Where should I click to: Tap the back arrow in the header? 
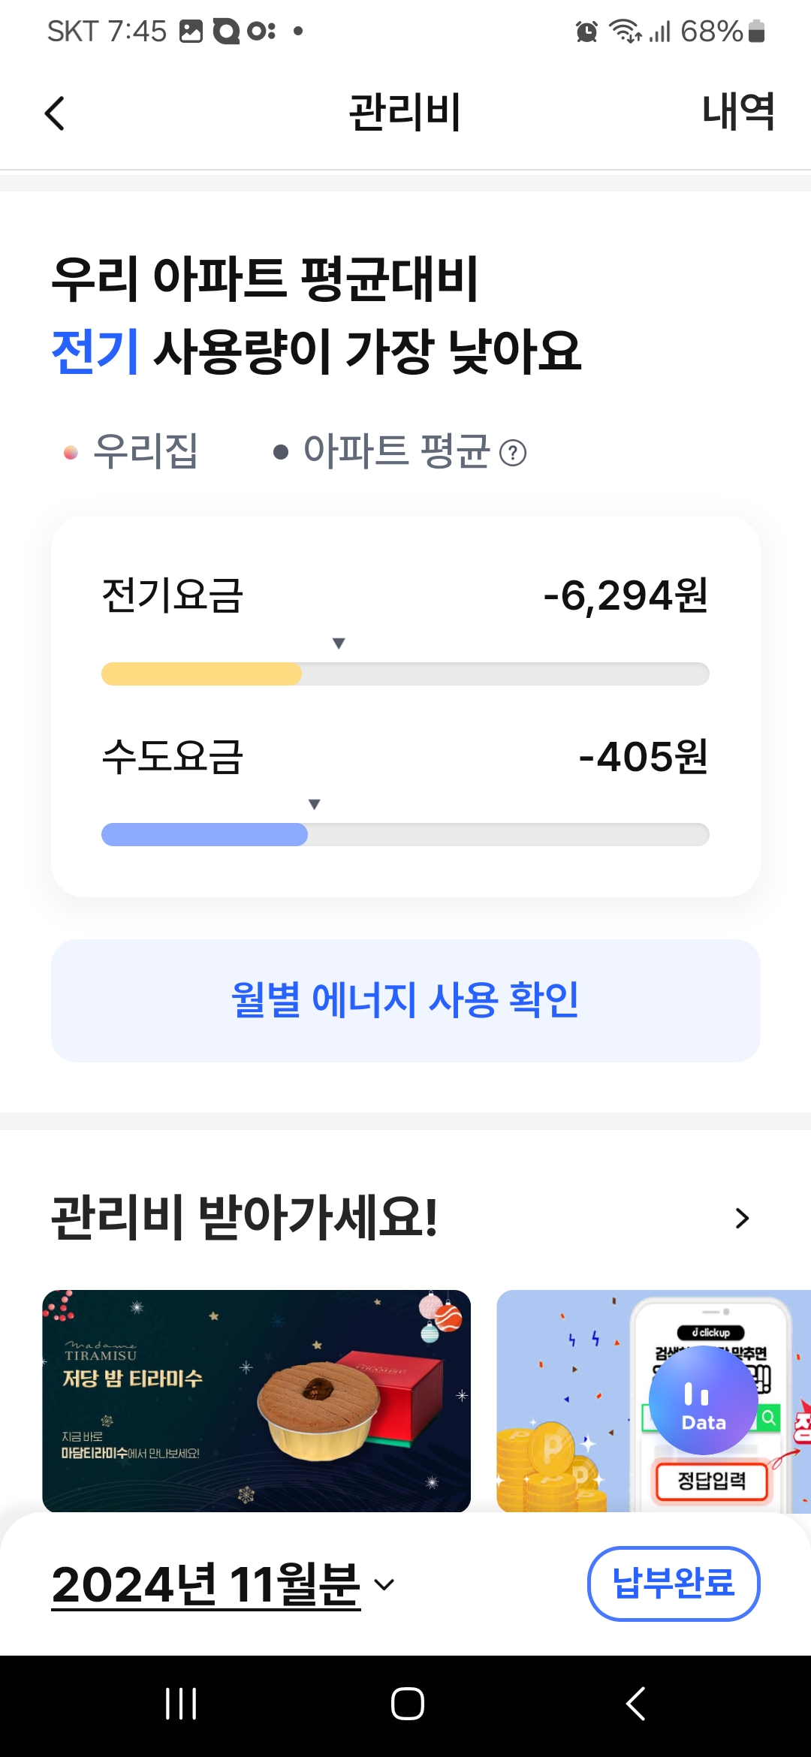(x=55, y=113)
